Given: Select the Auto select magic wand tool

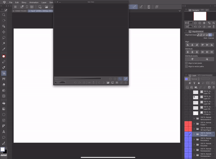Looking at the screenshot, I should [x=4, y=43].
